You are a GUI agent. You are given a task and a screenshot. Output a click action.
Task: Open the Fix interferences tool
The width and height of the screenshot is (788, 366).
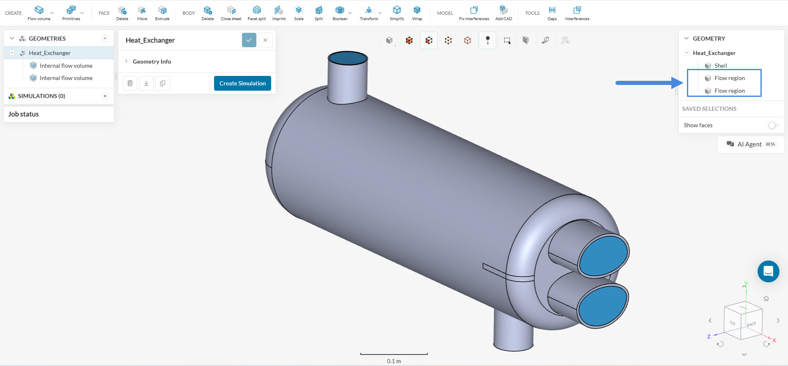474,10
